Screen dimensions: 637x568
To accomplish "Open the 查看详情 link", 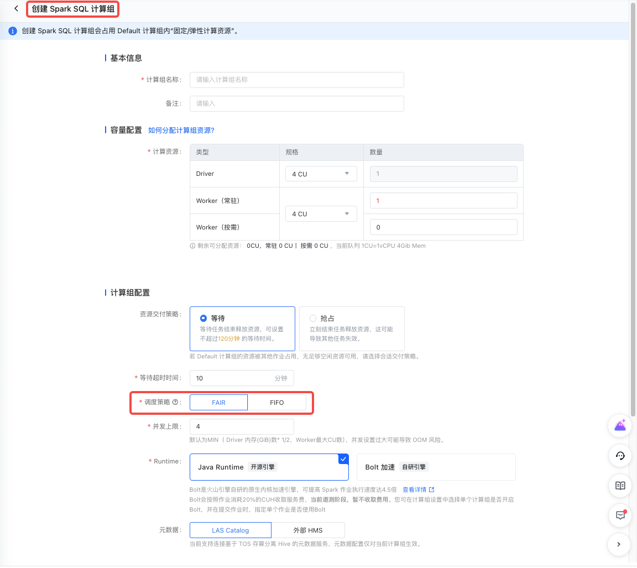I will click(414, 489).
